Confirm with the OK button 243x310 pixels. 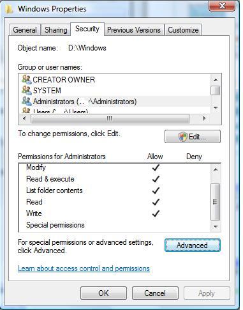pyautogui.click(x=103, y=293)
